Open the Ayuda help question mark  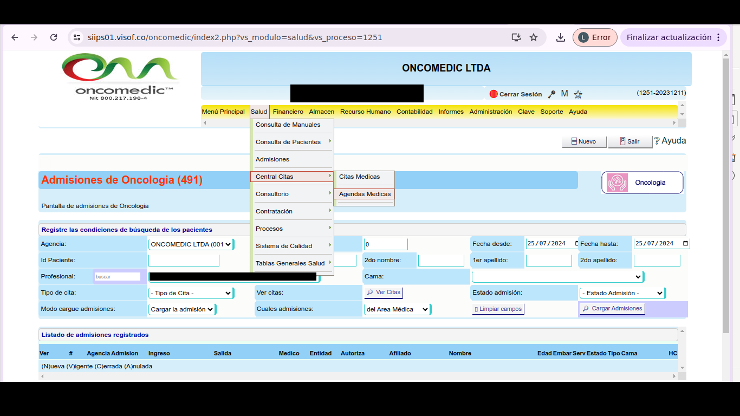click(x=657, y=141)
